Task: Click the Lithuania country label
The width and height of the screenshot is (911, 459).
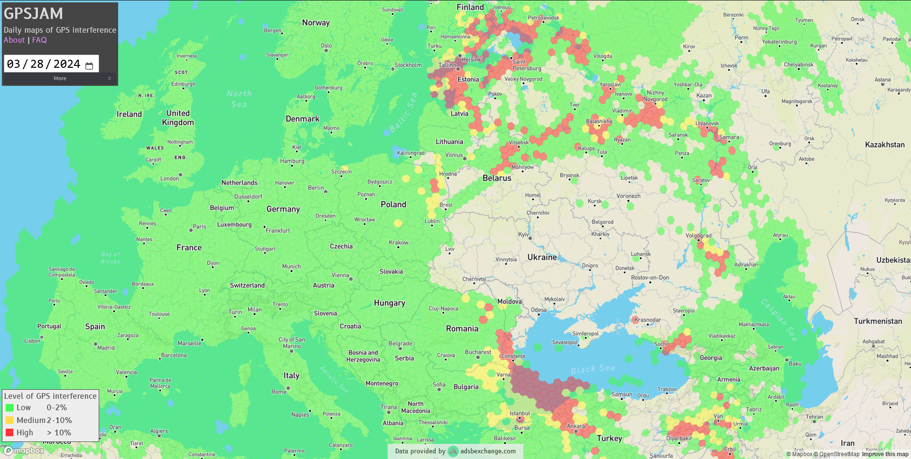Action: [x=449, y=142]
